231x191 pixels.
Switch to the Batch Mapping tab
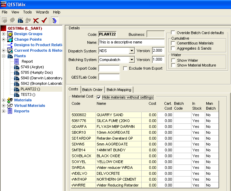coord(119,90)
